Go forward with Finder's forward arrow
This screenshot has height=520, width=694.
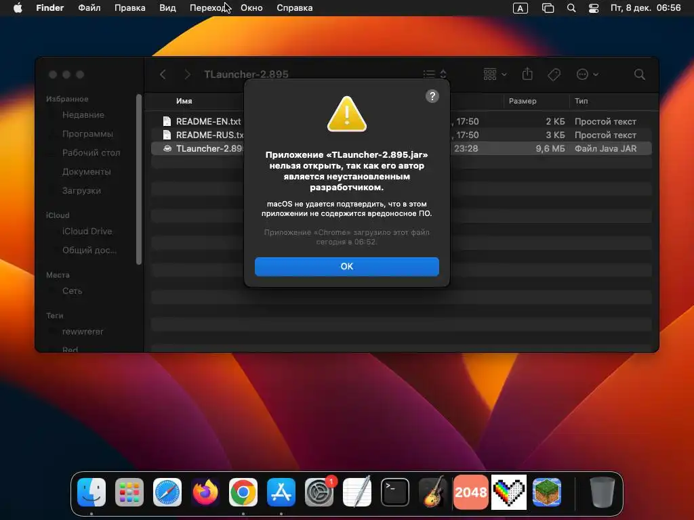pos(187,74)
